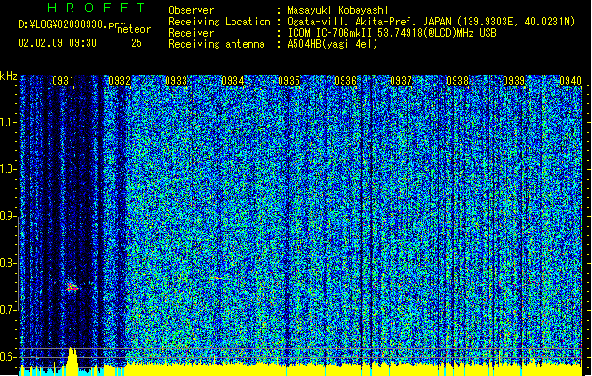Click the 0940 time marker

[x=570, y=81]
